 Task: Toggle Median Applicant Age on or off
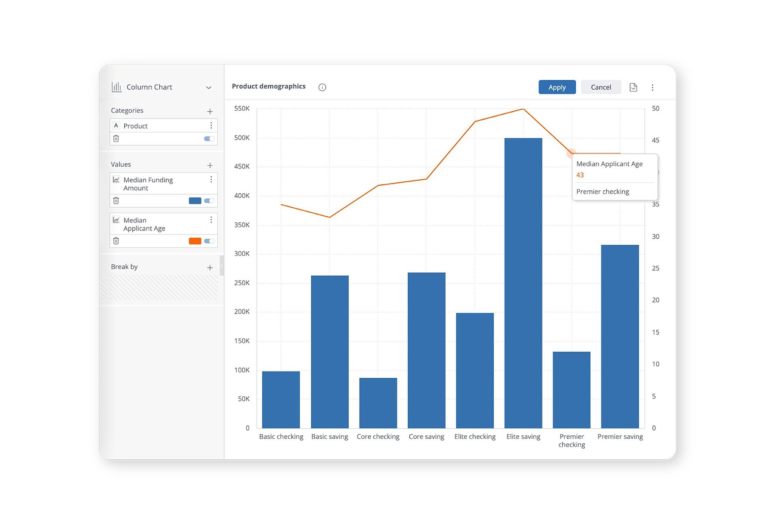pyautogui.click(x=209, y=241)
